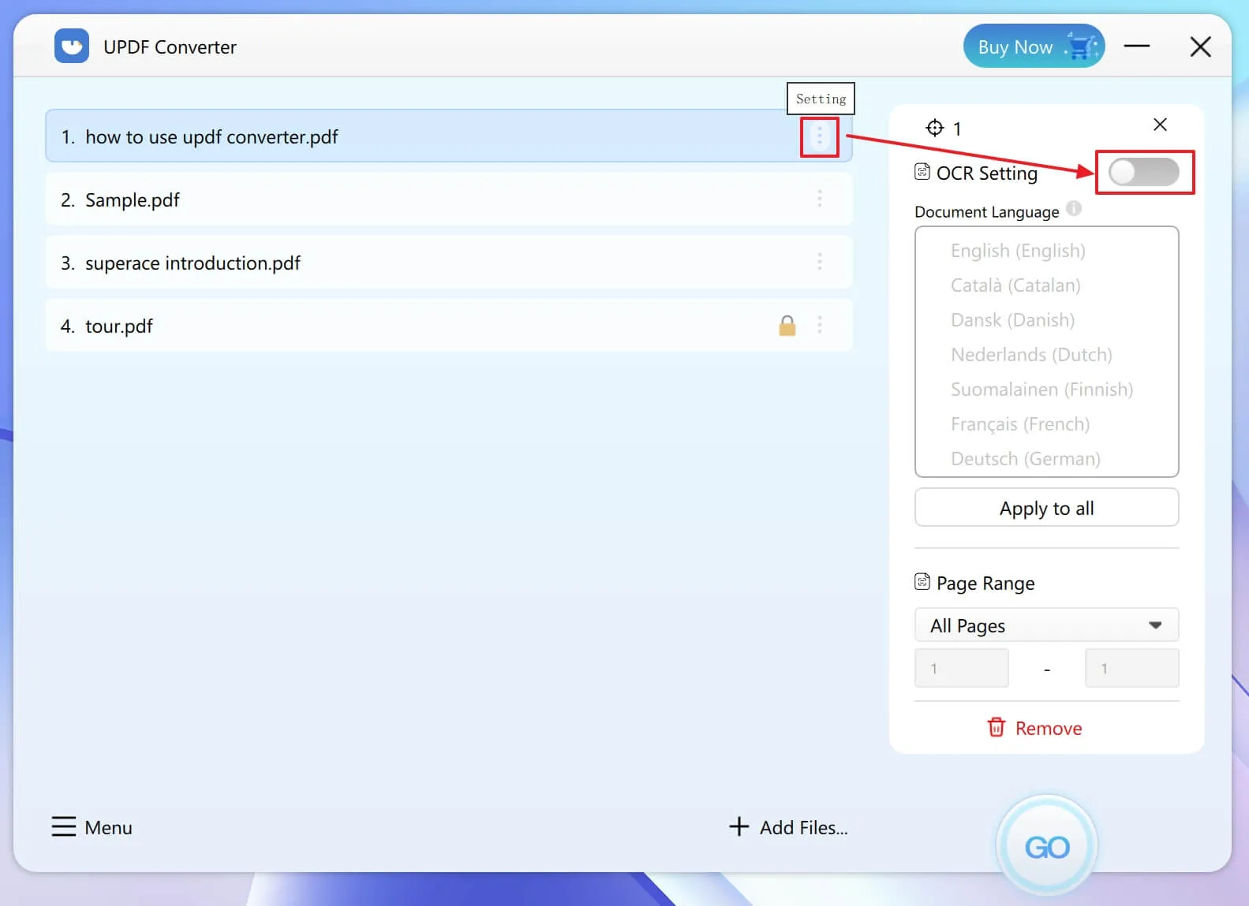Select Català (Catalan) language
1249x906 pixels.
(x=1015, y=285)
